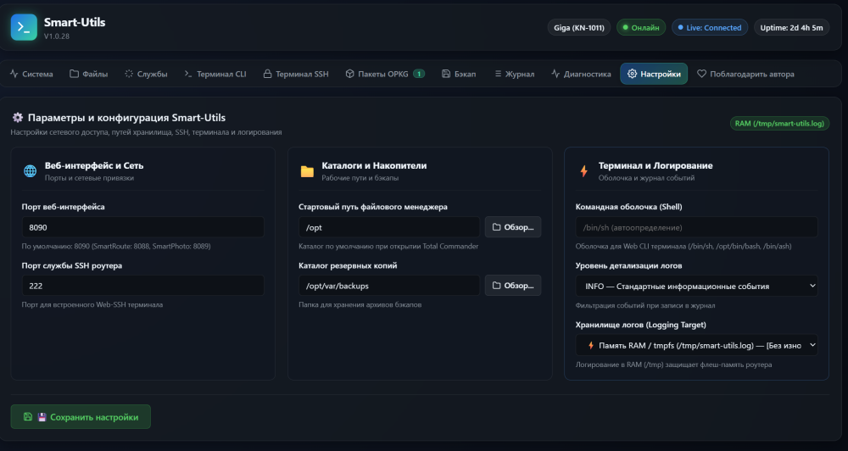Open the Уровень детализации логов dropdown
Image resolution: width=848 pixels, height=451 pixels.
click(x=696, y=286)
